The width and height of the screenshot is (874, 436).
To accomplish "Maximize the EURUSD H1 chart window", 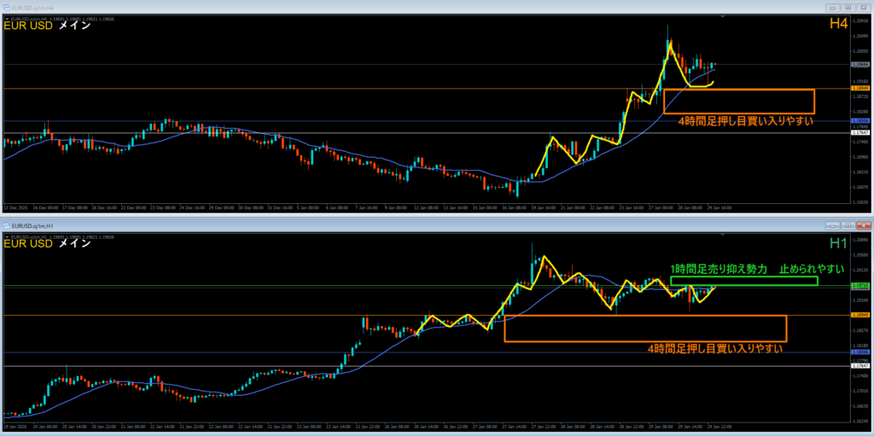I will [846, 225].
